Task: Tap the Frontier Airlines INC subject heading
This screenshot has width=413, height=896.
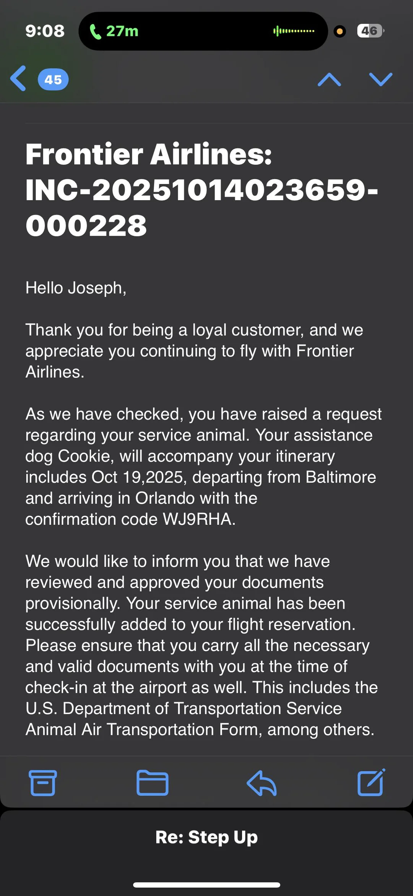Action: click(202, 189)
